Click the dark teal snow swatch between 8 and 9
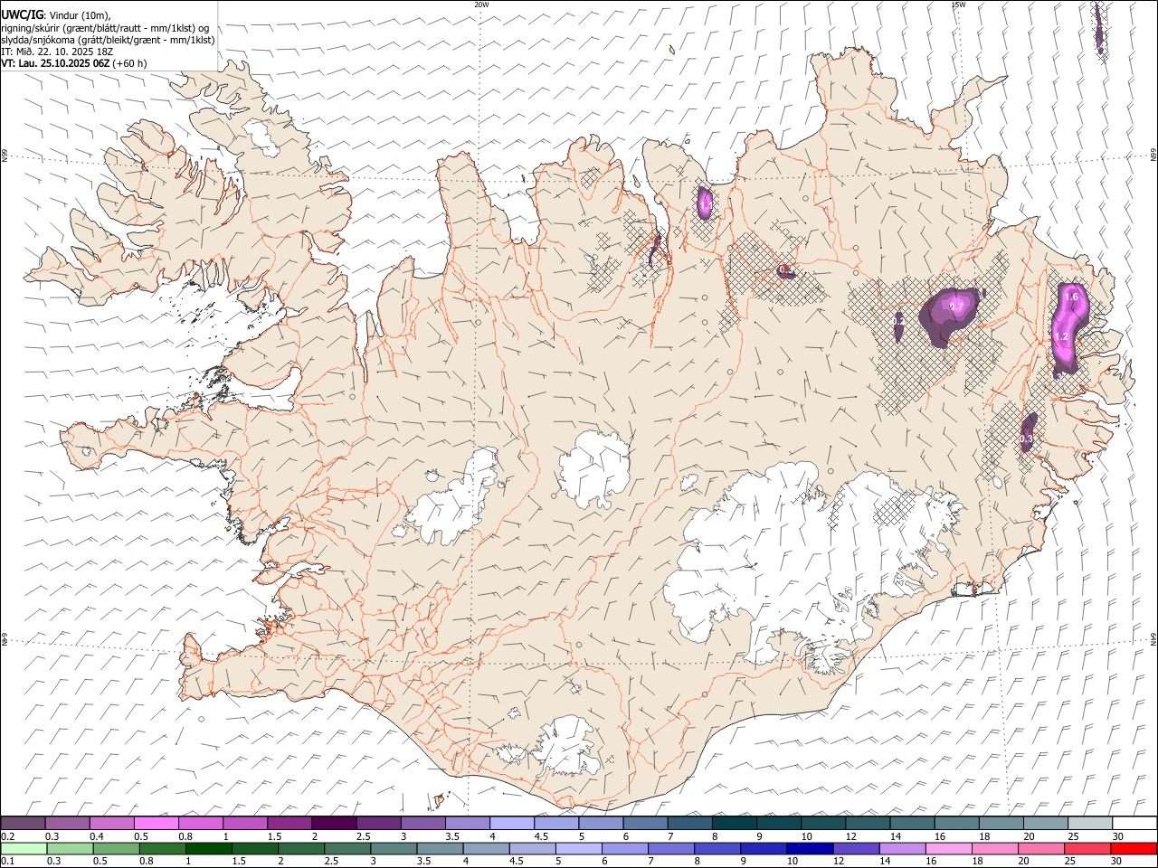 734,823
